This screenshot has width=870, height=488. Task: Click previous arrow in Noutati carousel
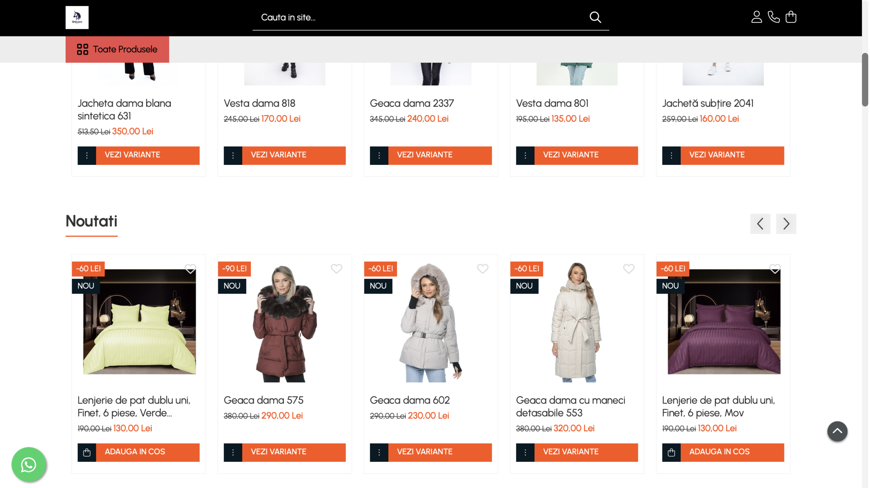click(x=761, y=224)
